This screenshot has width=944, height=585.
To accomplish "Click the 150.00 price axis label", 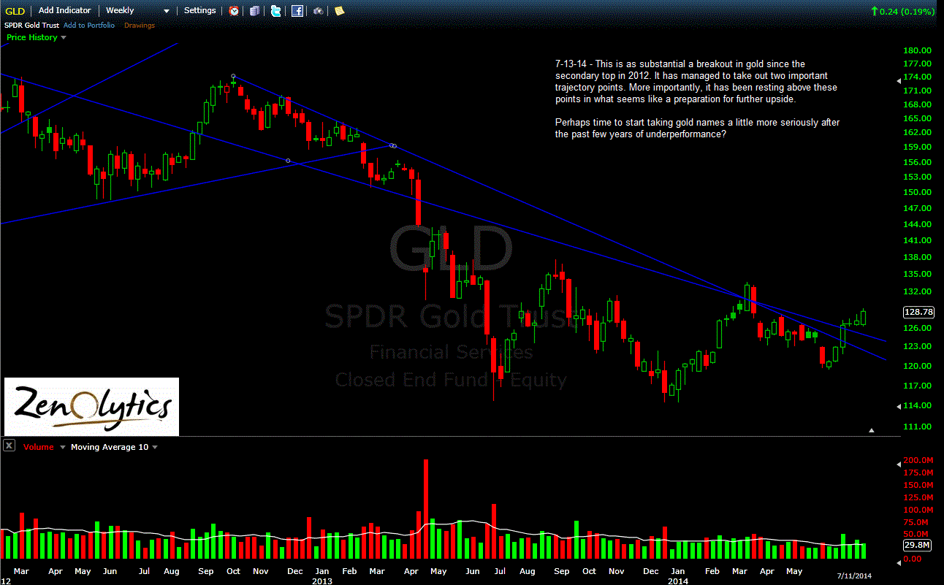I will click(x=917, y=192).
